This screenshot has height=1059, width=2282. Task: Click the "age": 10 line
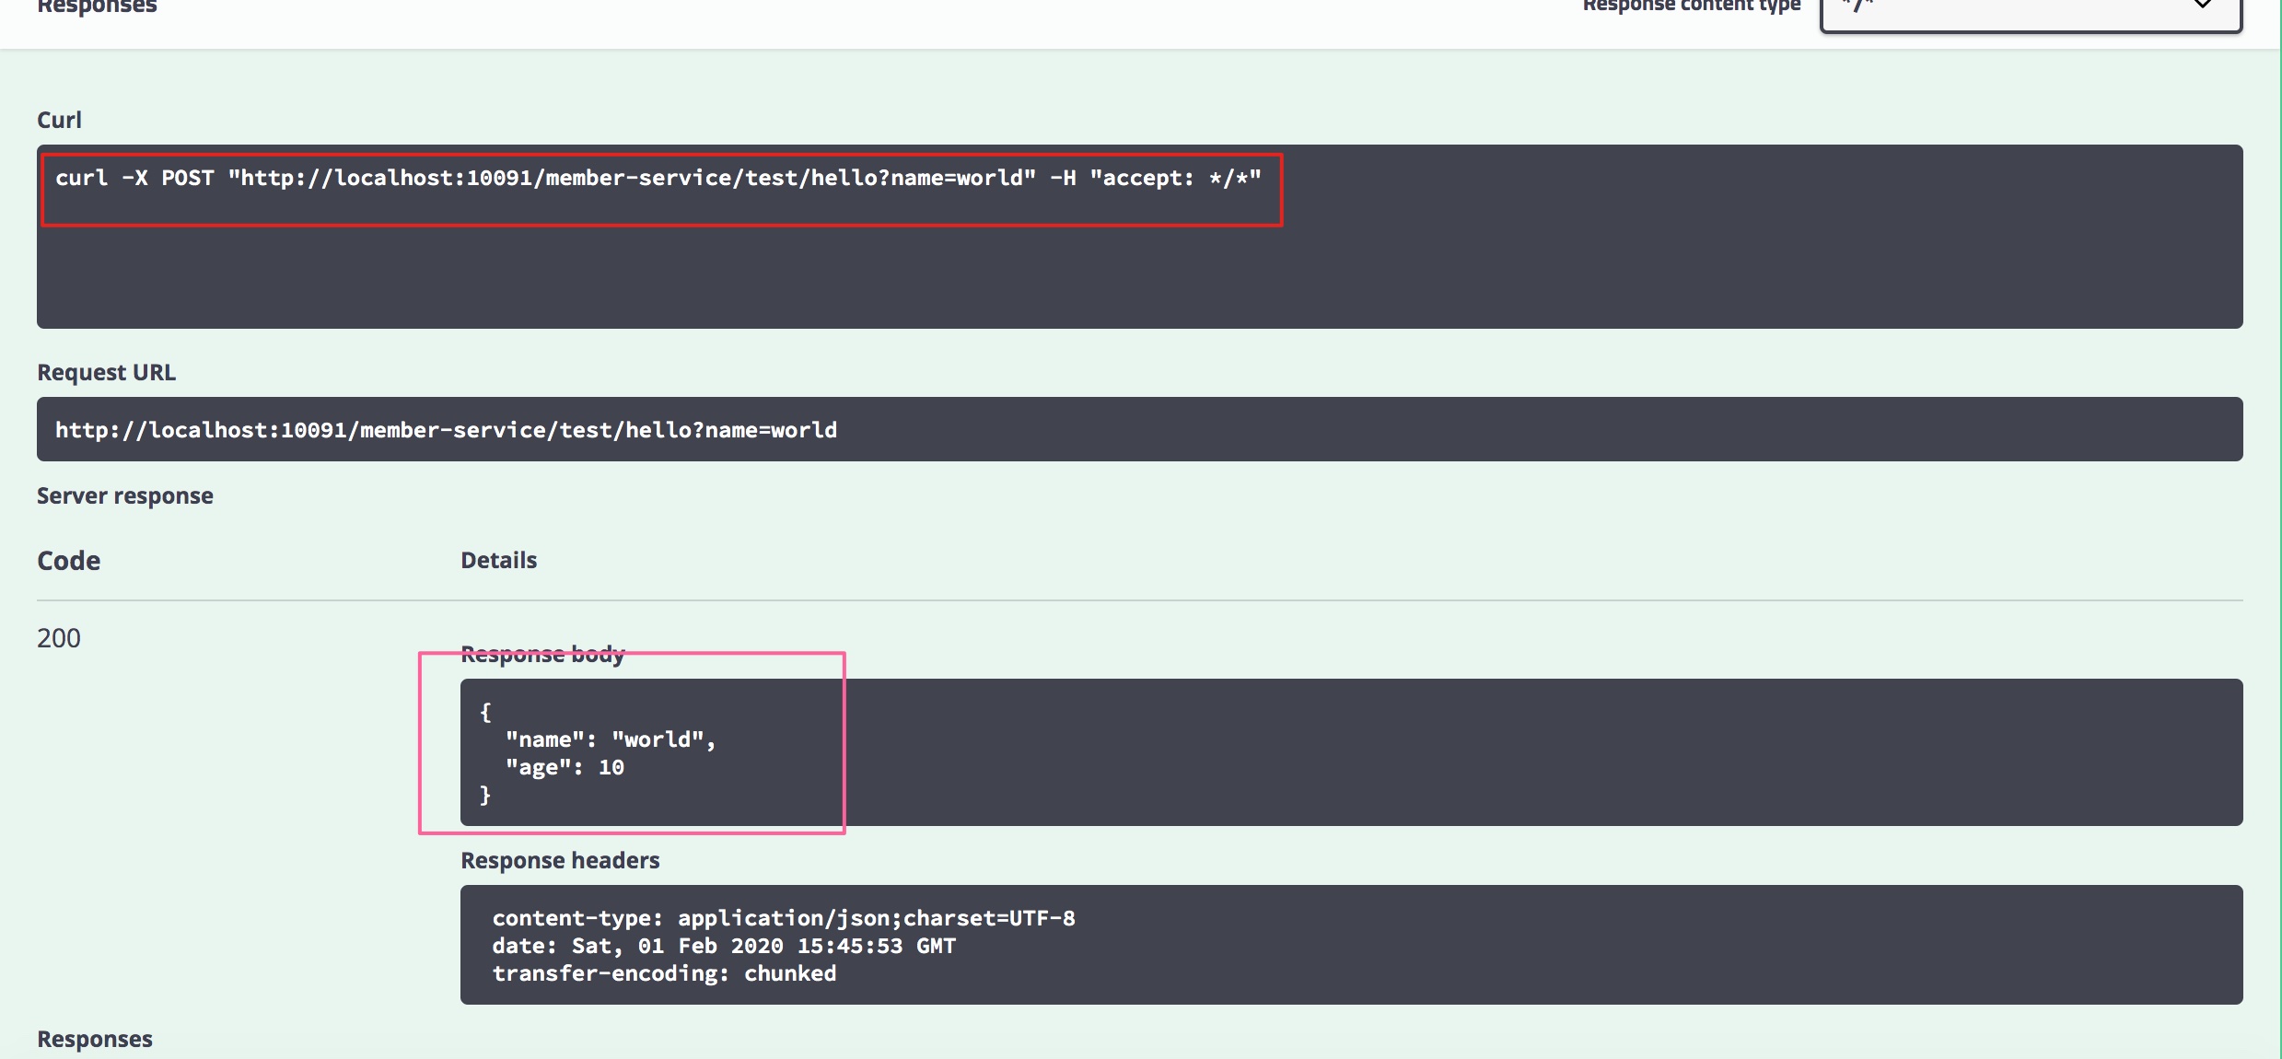565,768
